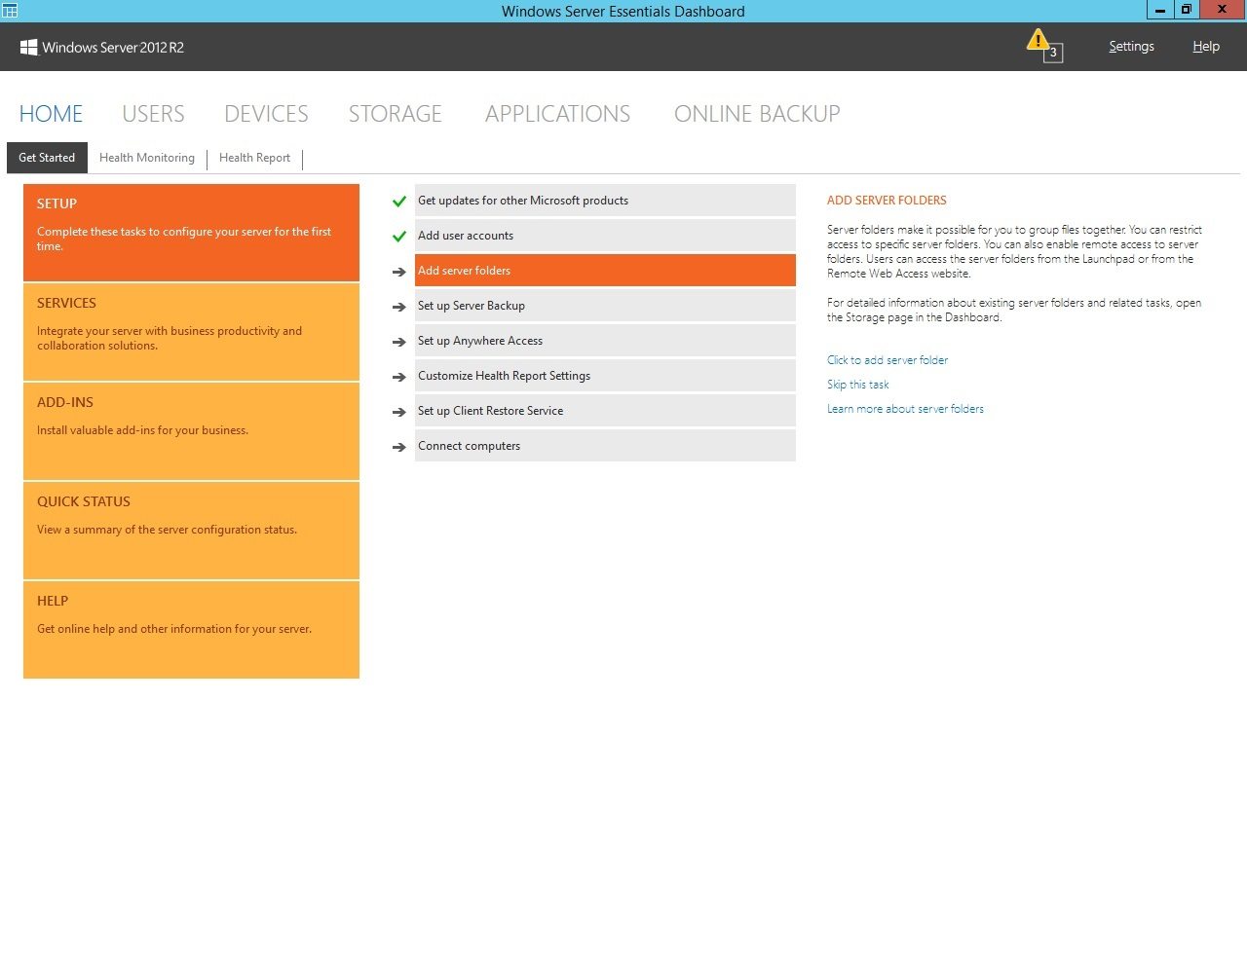Go to the USERS section
The image size is (1247, 958).
tap(153, 114)
